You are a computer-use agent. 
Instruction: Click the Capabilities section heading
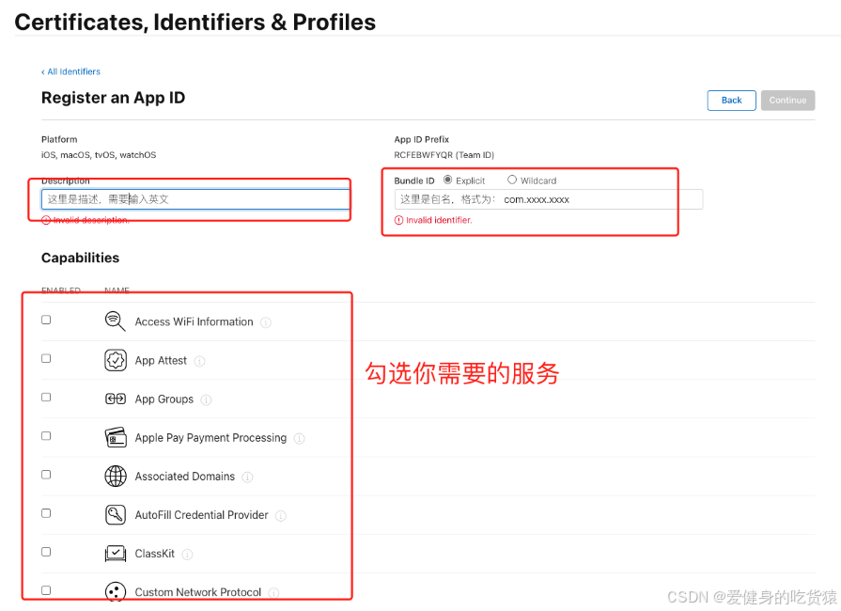pos(81,258)
